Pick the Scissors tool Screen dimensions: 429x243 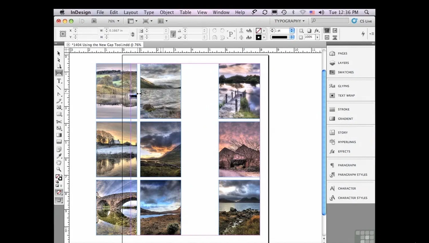point(59,122)
